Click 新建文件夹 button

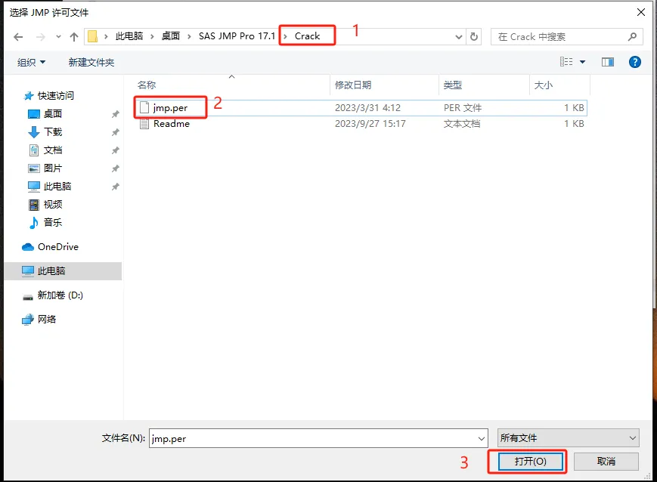[x=91, y=63]
